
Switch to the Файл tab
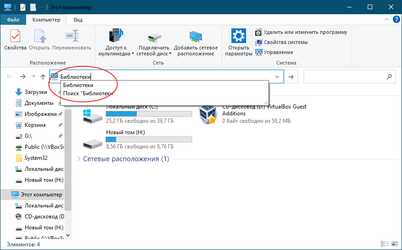13,20
